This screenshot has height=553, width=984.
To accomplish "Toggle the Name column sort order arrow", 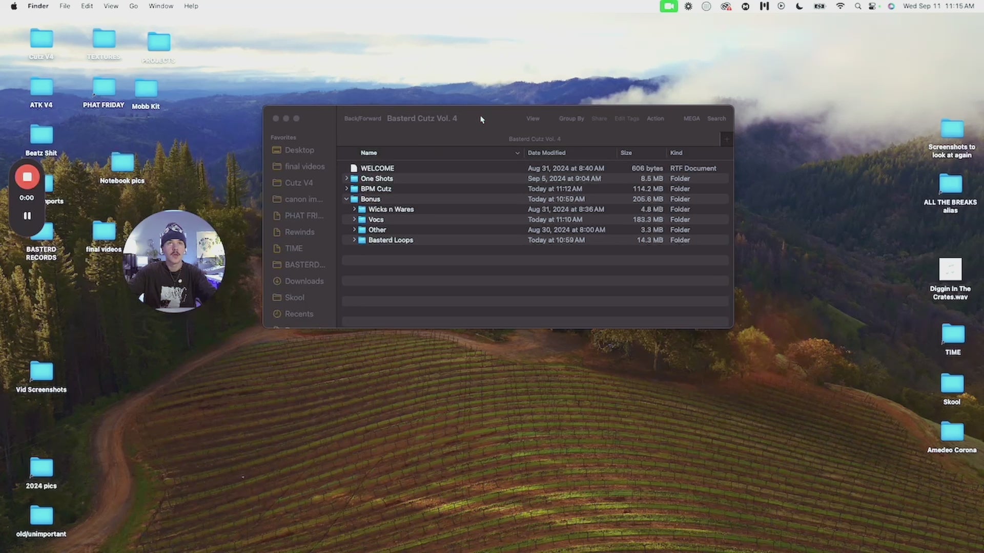I will [x=517, y=153].
